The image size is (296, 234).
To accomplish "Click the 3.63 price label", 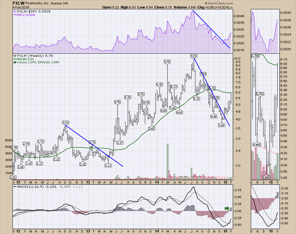I will pyautogui.click(x=65, y=122).
